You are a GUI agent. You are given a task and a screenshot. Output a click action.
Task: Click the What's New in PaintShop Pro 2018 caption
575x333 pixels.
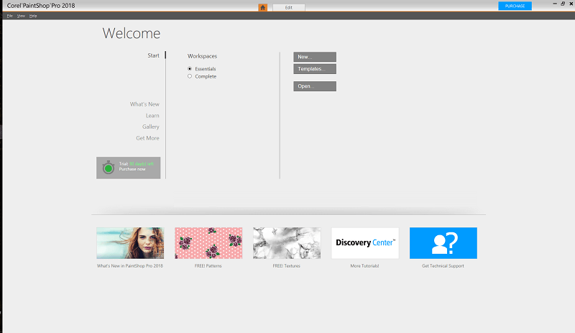130,266
